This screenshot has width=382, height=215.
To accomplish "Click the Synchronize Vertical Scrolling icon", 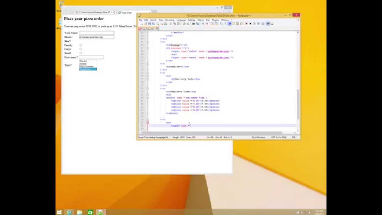I will (x=212, y=24).
